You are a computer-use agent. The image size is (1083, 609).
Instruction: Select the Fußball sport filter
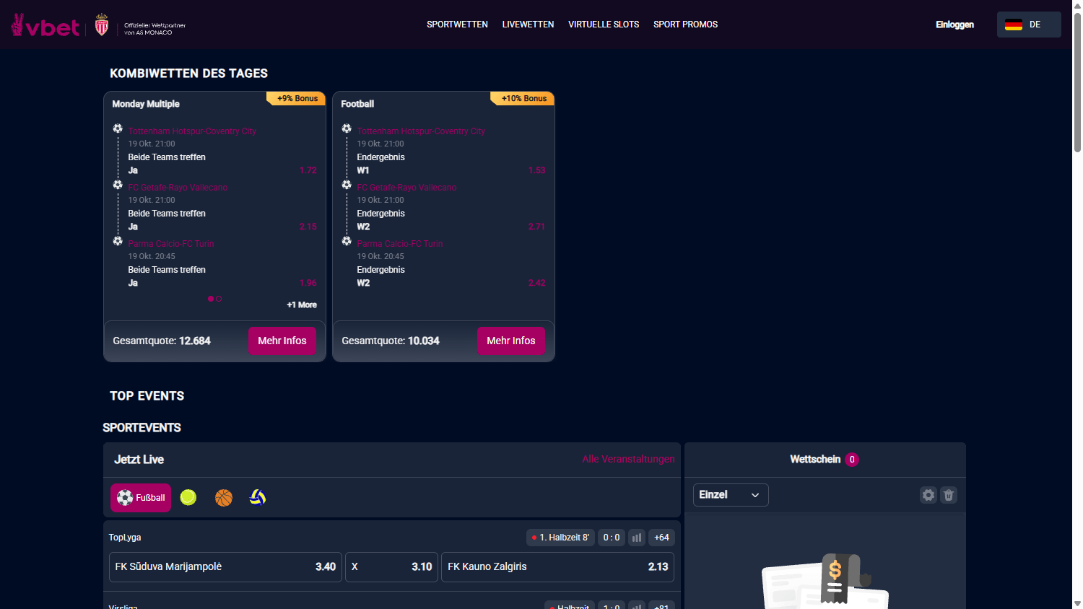tap(141, 498)
